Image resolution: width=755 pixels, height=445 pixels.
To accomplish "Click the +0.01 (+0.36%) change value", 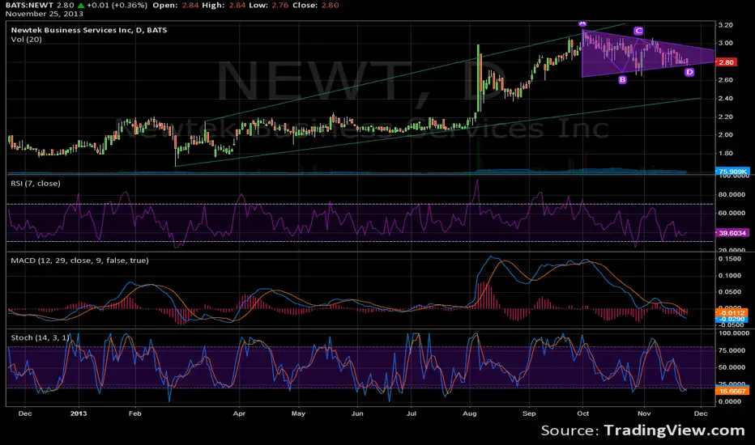I will (x=117, y=6).
